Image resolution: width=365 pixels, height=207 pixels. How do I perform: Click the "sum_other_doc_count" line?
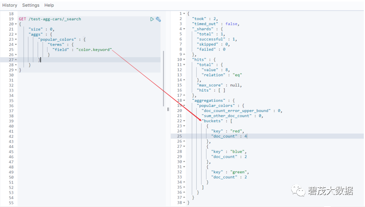[x=232, y=116]
